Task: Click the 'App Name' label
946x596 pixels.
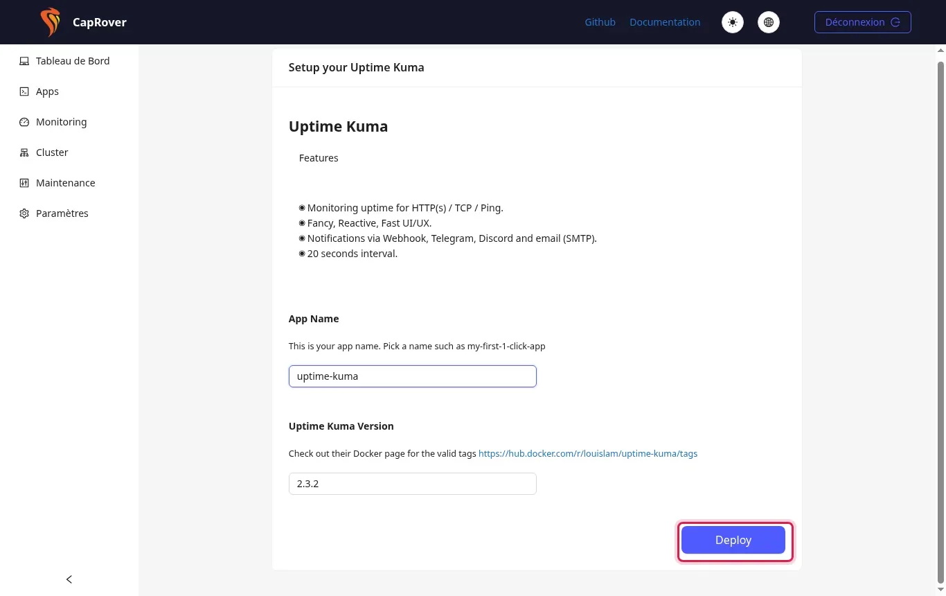Action: click(x=314, y=319)
